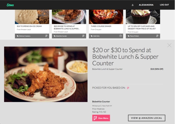Select LOG OUT in the top bar
This screenshot has width=175, height=124.
click(x=164, y=5)
